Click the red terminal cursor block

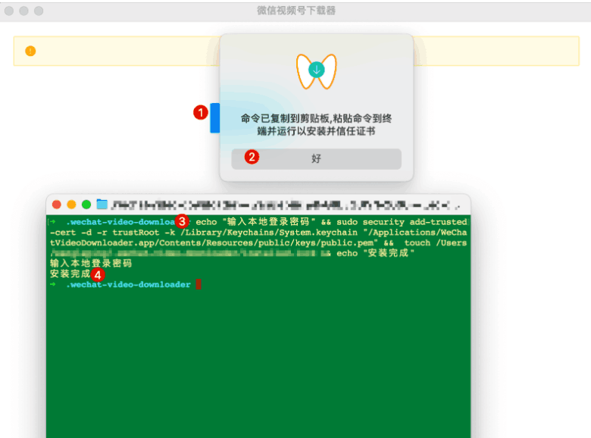[x=199, y=284]
